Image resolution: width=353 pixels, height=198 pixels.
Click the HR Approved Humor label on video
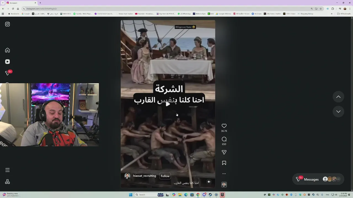coord(185,27)
